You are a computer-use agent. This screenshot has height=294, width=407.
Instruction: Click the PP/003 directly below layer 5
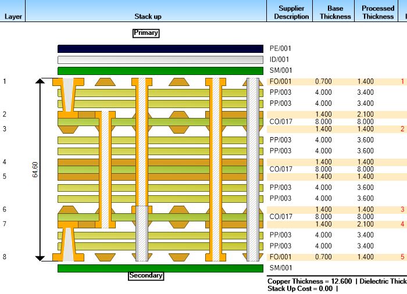pos(281,188)
